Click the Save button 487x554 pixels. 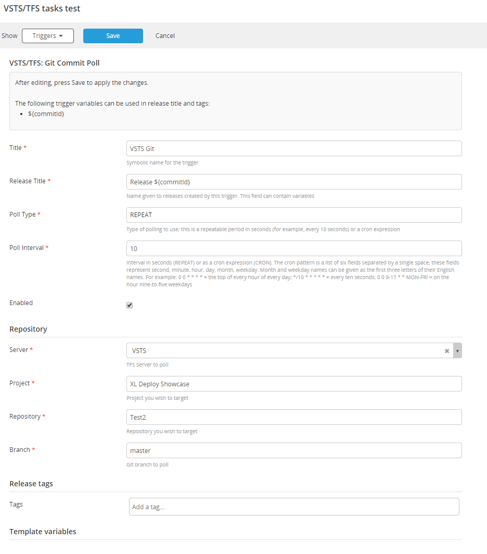(x=113, y=36)
